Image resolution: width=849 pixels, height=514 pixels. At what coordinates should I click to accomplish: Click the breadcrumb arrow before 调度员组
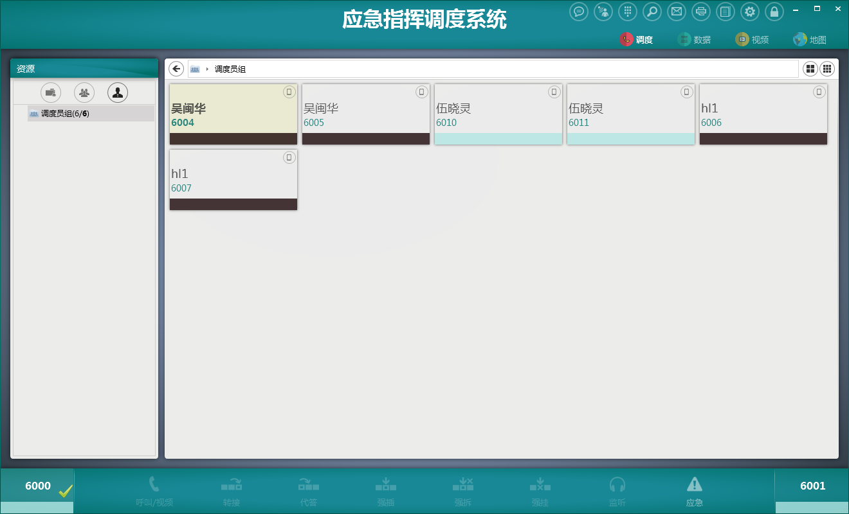(x=207, y=69)
